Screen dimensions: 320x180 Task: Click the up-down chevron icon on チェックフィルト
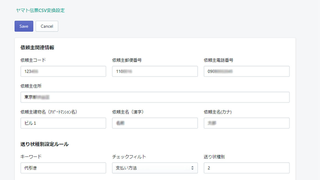193,168
